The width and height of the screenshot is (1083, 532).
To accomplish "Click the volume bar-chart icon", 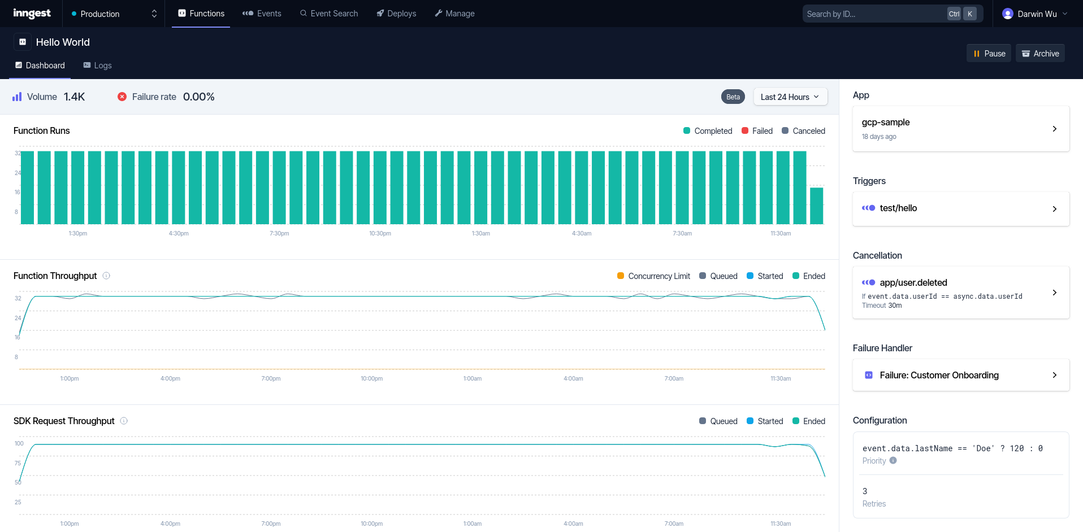I will pyautogui.click(x=17, y=97).
